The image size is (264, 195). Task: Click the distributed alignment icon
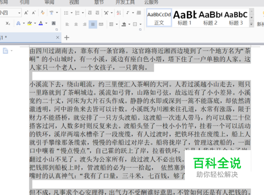(101, 24)
